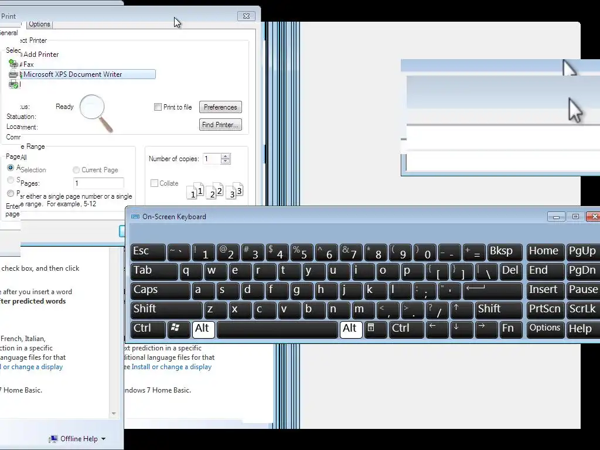Viewport: 600px width, 450px height.
Task: Select the All page range radio button
Action: click(x=11, y=168)
